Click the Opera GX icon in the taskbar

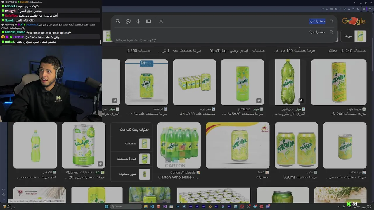click(x=242, y=206)
